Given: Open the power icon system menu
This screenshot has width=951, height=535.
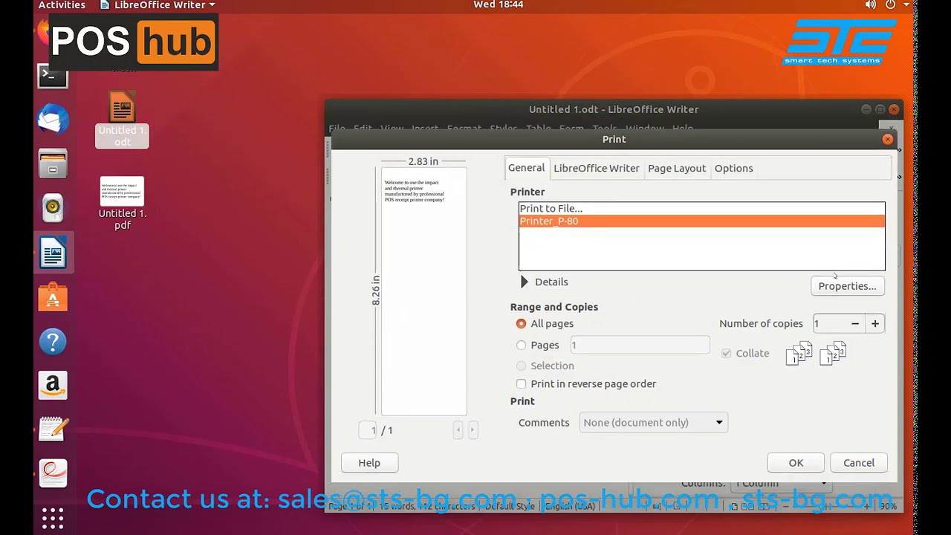Looking at the screenshot, I should [x=890, y=5].
